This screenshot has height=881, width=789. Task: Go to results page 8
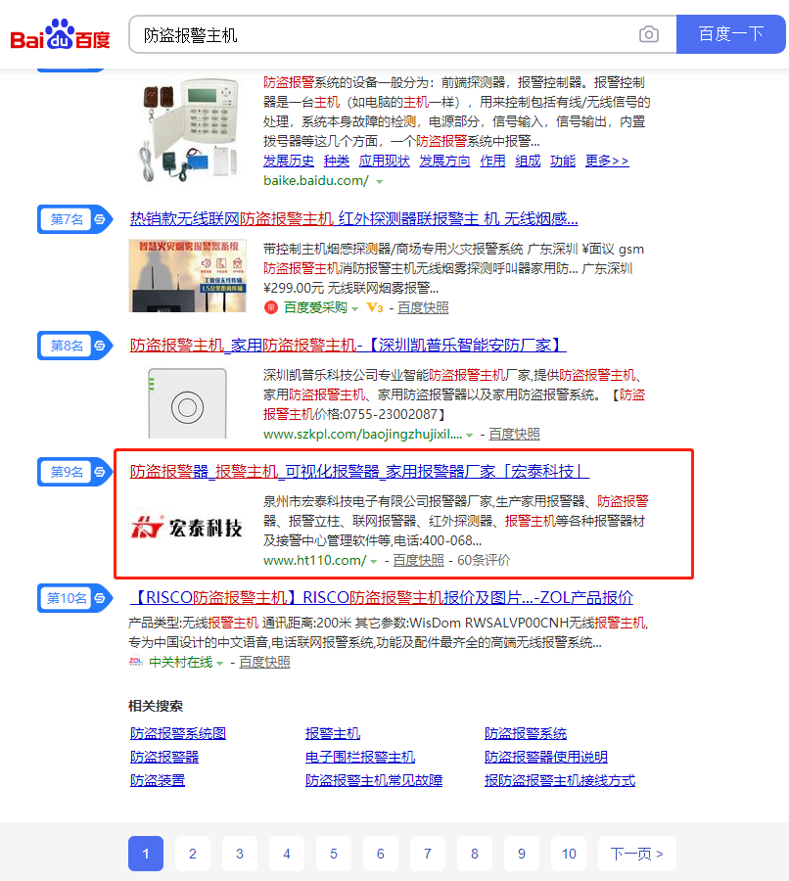point(475,854)
